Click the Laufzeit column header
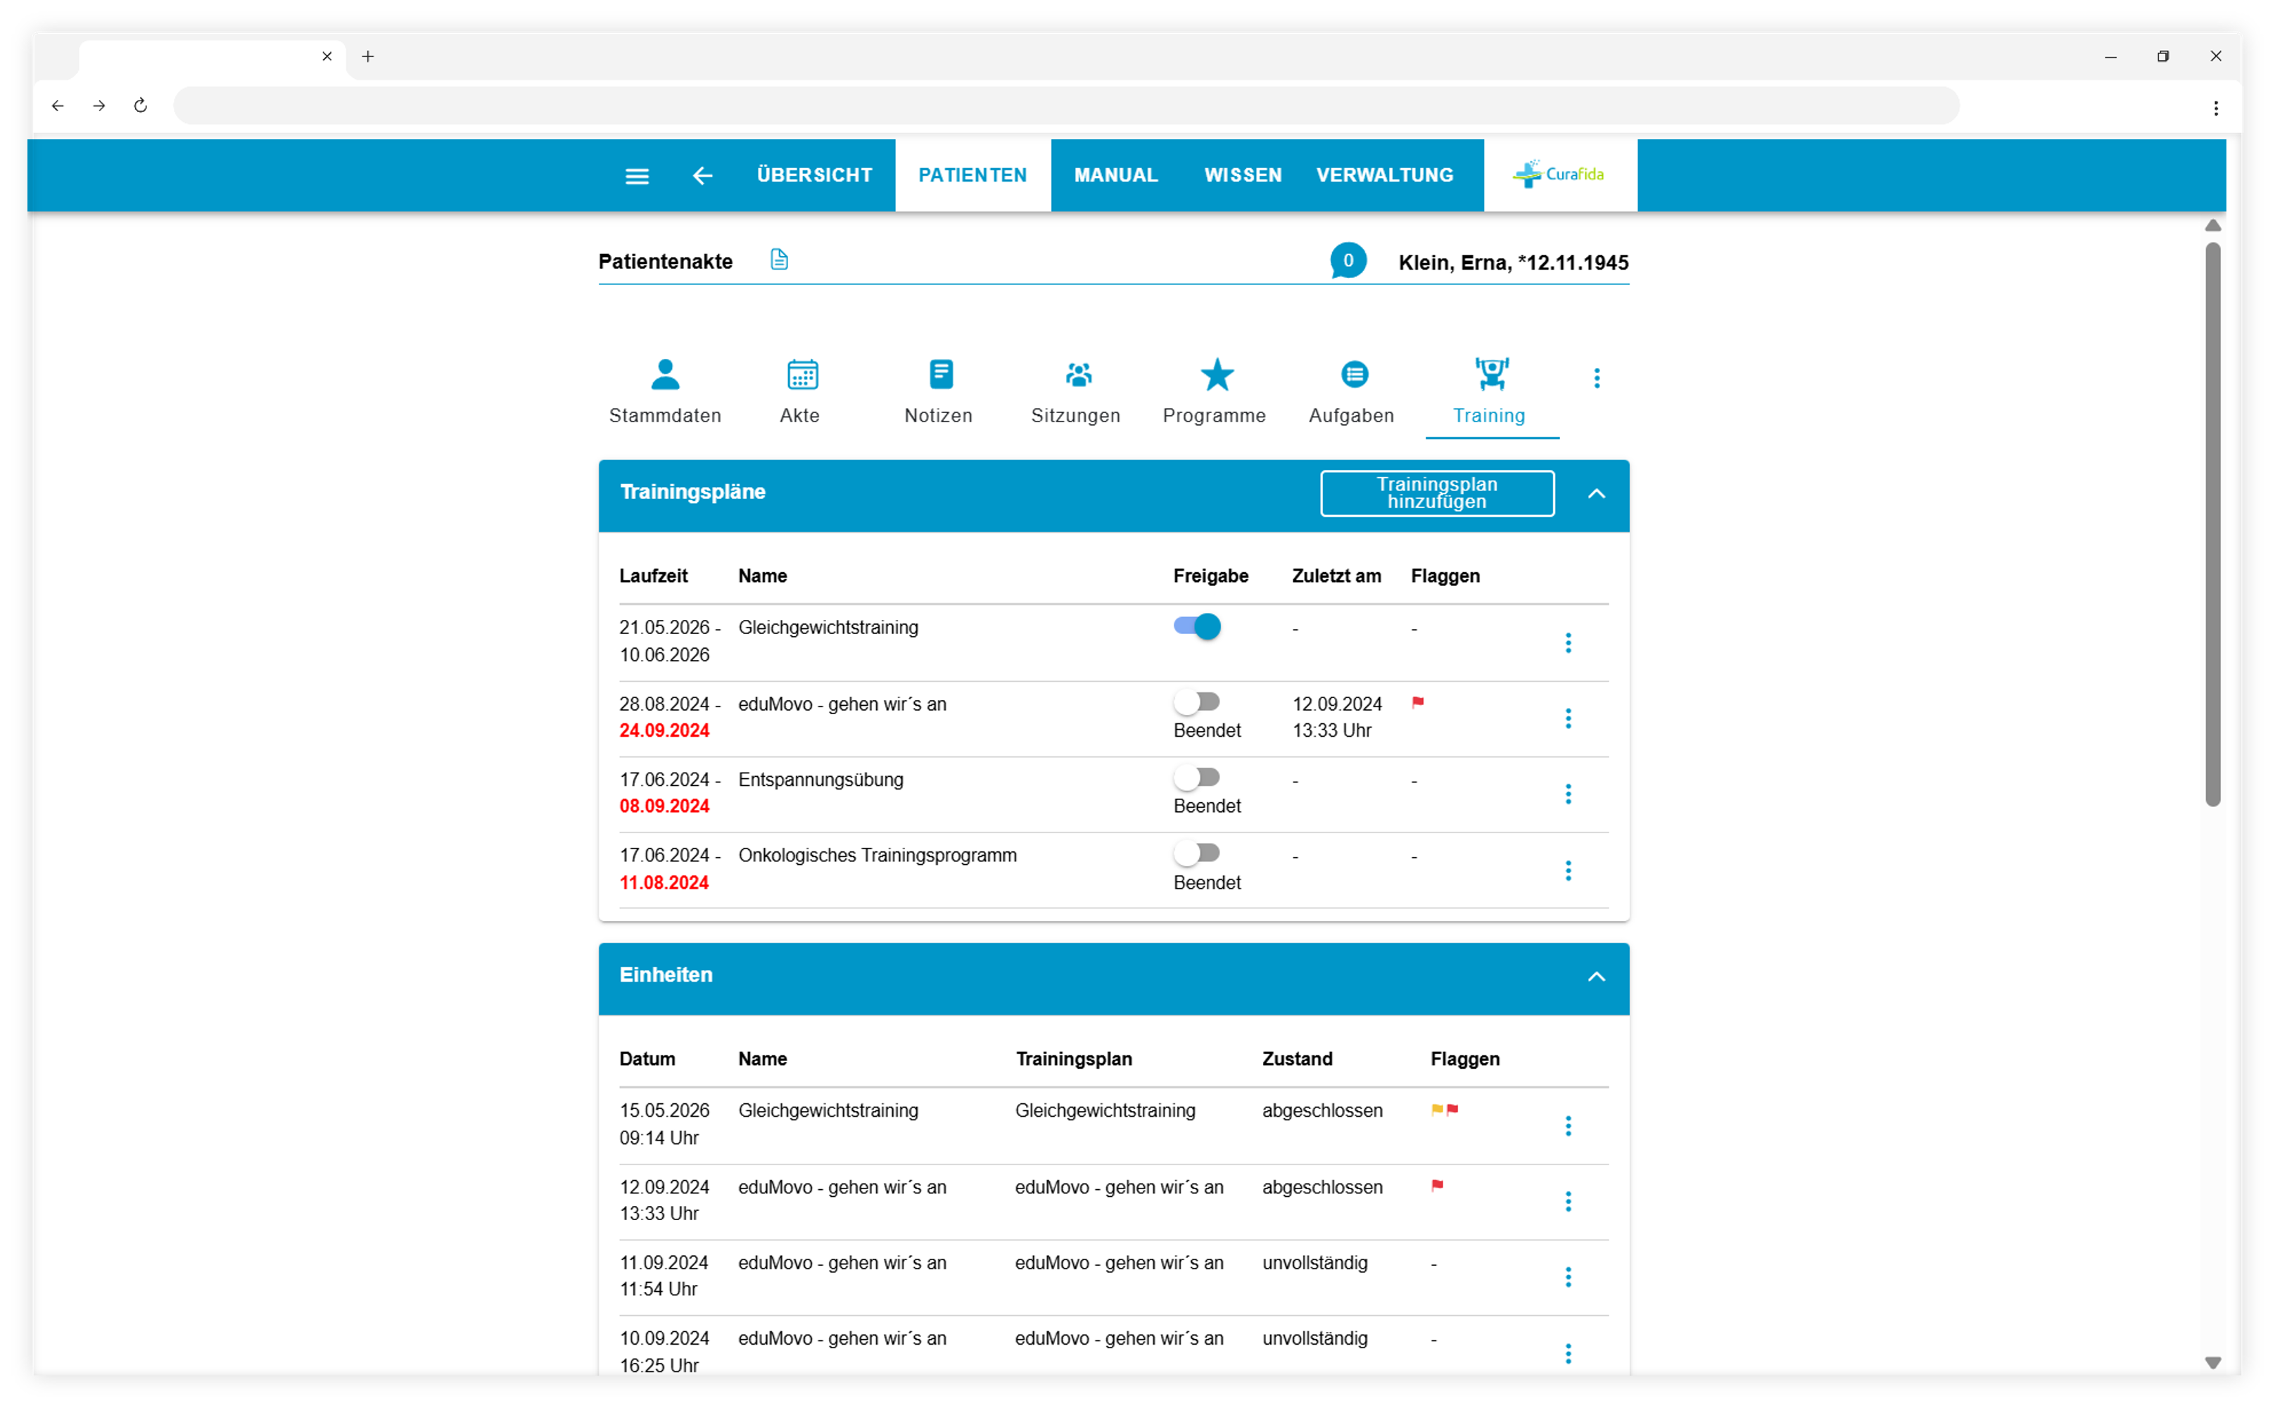 (653, 576)
